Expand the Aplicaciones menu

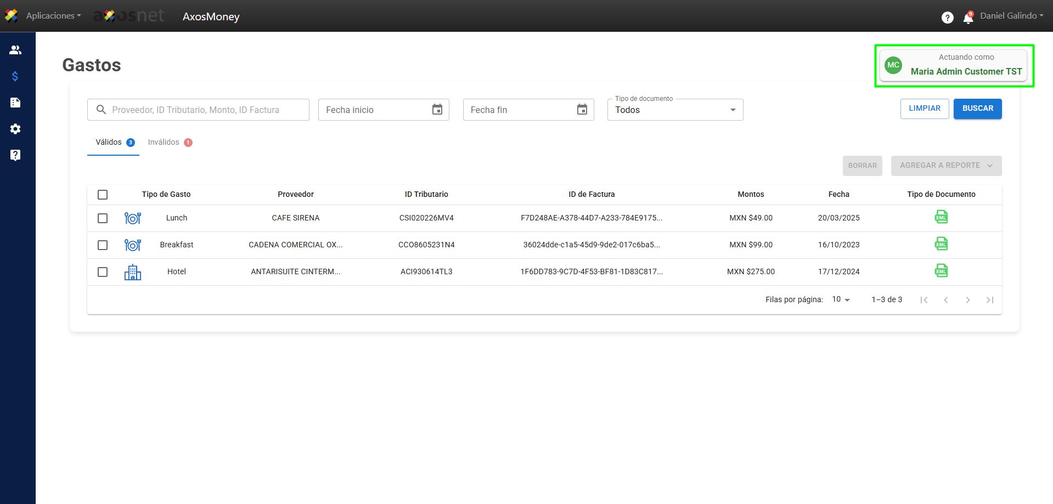[x=53, y=16]
